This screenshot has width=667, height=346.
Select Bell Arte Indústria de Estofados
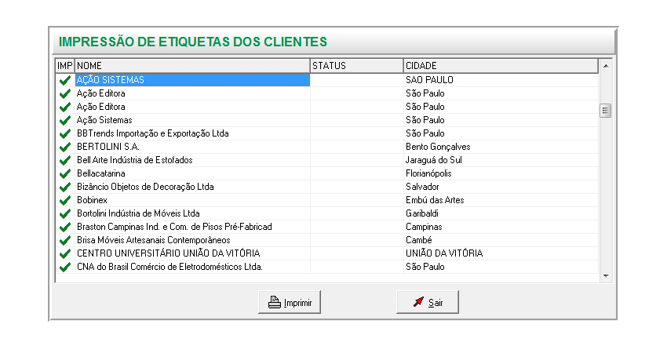click(x=193, y=160)
